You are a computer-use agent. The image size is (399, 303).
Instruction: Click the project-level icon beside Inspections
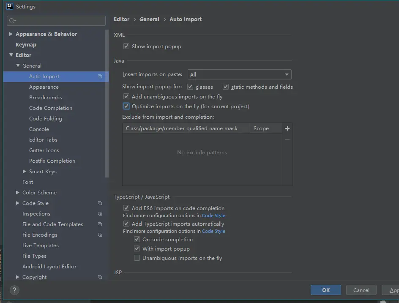100,214
